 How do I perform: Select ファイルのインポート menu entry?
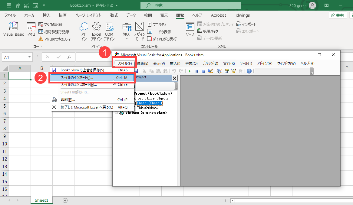pos(77,78)
